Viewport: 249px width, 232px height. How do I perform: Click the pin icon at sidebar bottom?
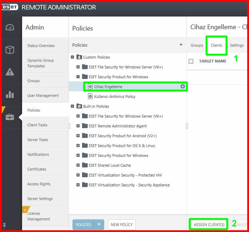coord(4,225)
